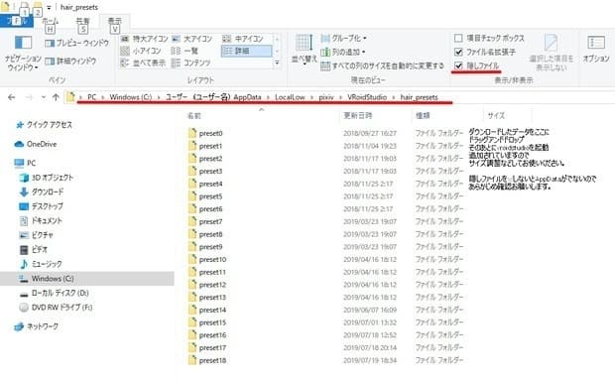Viewport: 615px width, 382px height.
Task: Select the preset5 folder
Action: [210, 196]
